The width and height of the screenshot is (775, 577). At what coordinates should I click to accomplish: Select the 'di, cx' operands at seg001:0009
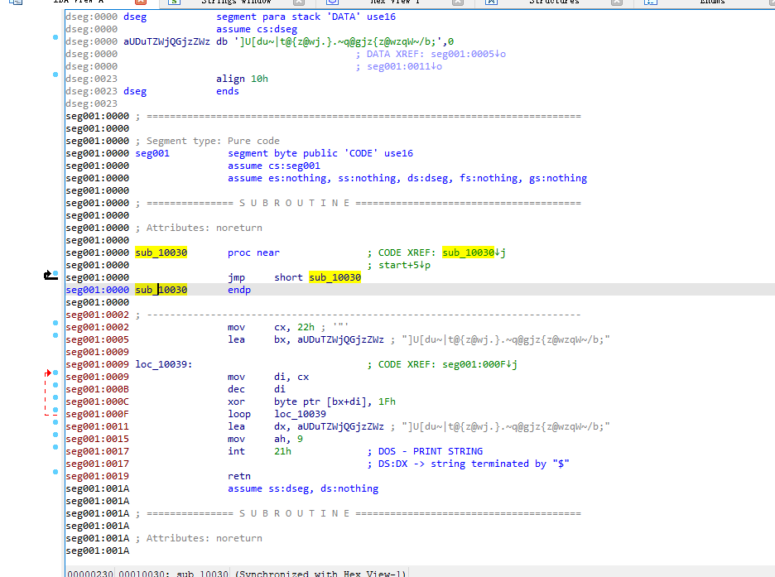tap(291, 377)
